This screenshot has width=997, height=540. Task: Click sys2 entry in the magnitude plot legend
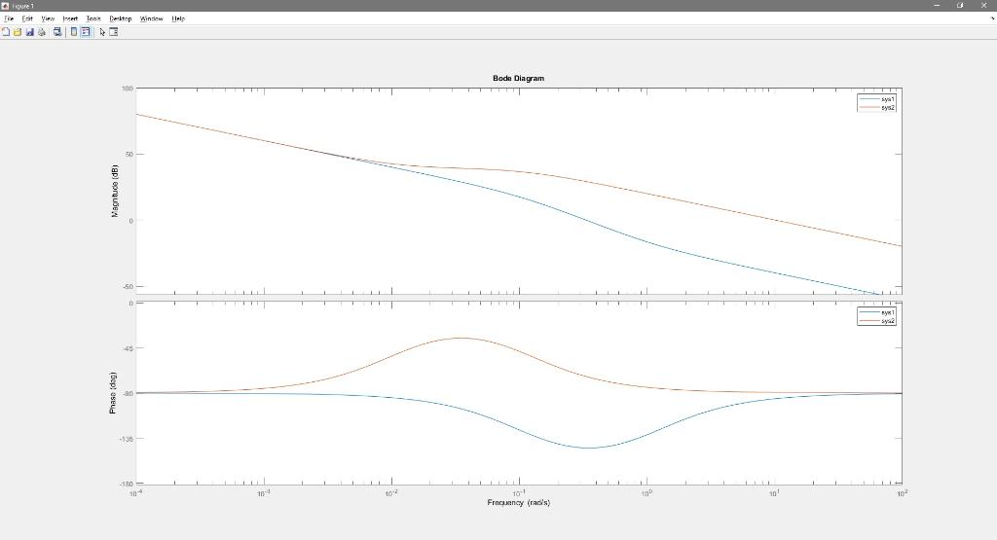pyautogui.click(x=877, y=107)
